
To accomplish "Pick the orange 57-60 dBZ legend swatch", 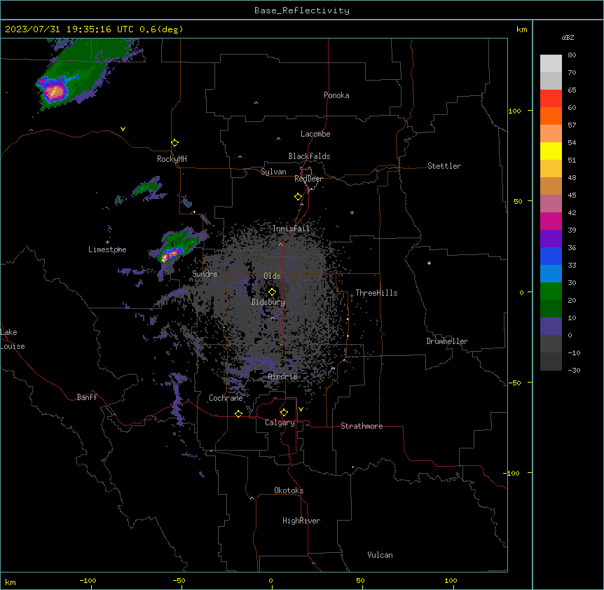I will tap(551, 116).
